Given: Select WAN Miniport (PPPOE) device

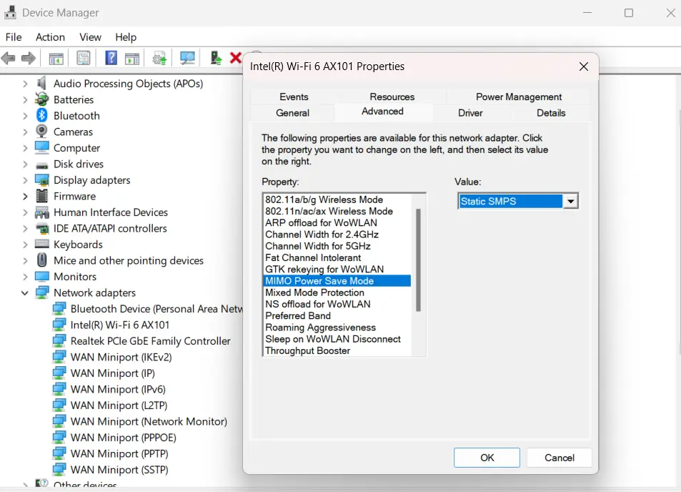Looking at the screenshot, I should click(x=123, y=437).
